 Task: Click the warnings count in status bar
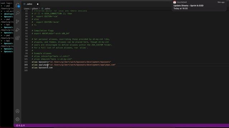(23, 126)
